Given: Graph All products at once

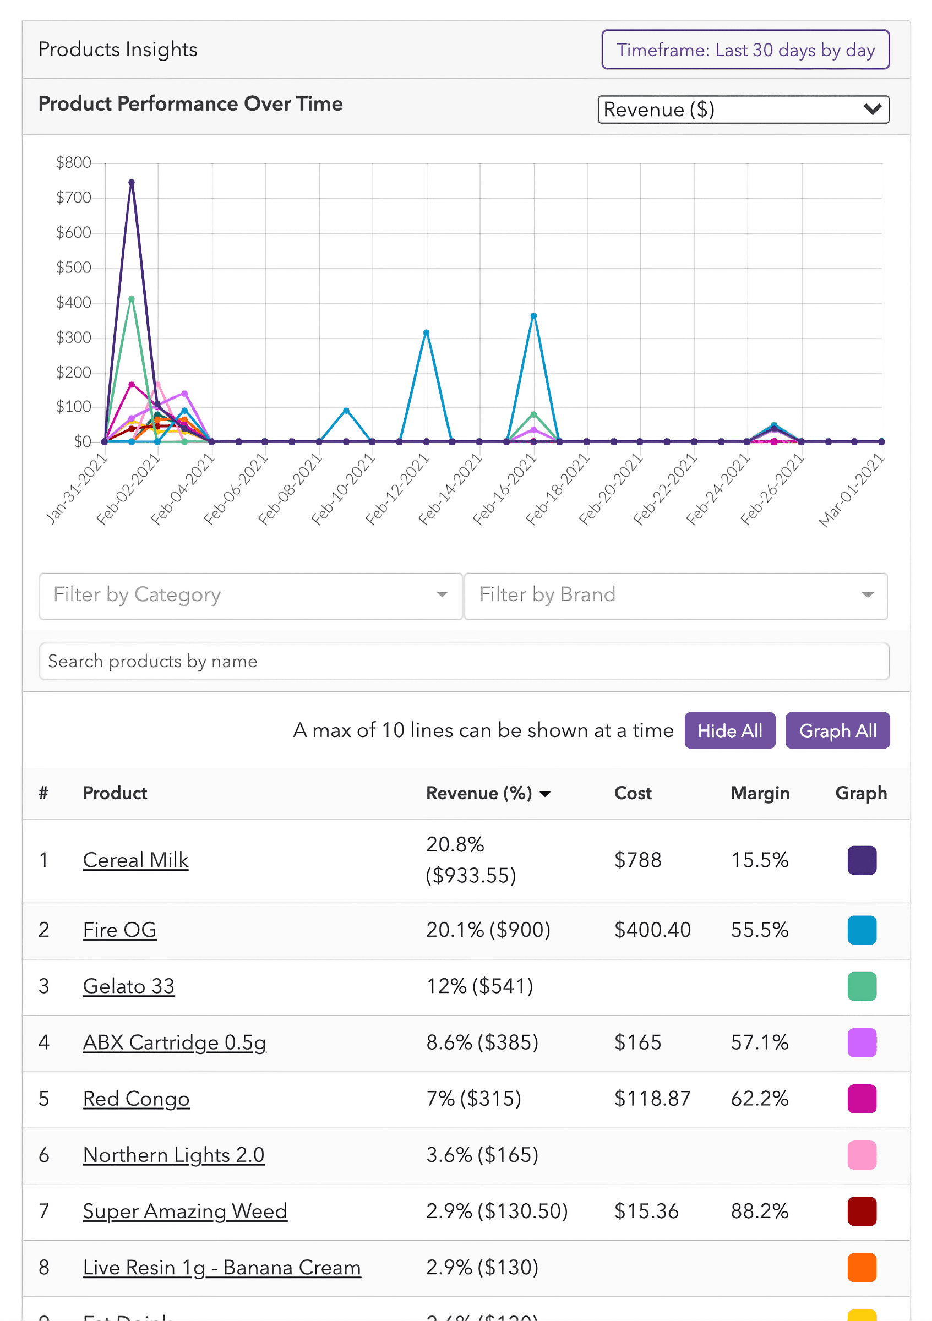Looking at the screenshot, I should pos(837,730).
